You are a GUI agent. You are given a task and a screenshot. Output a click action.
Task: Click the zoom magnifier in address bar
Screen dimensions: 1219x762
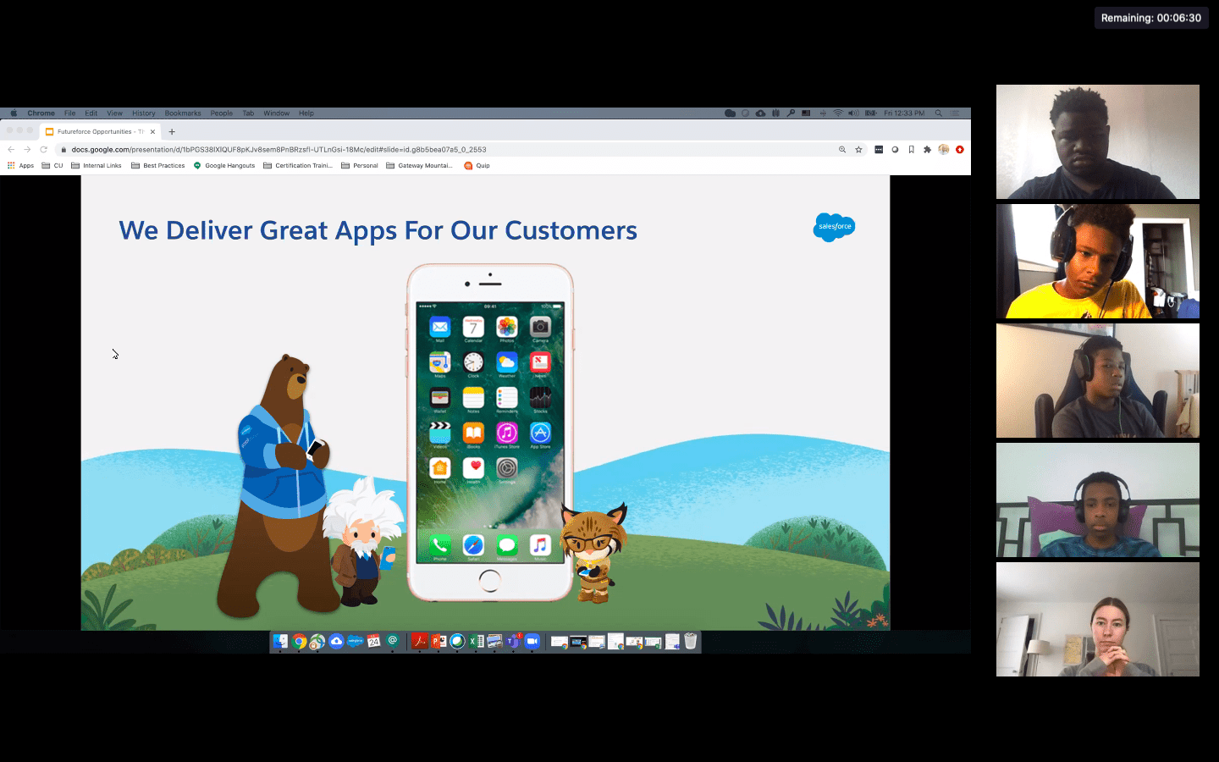[842, 150]
